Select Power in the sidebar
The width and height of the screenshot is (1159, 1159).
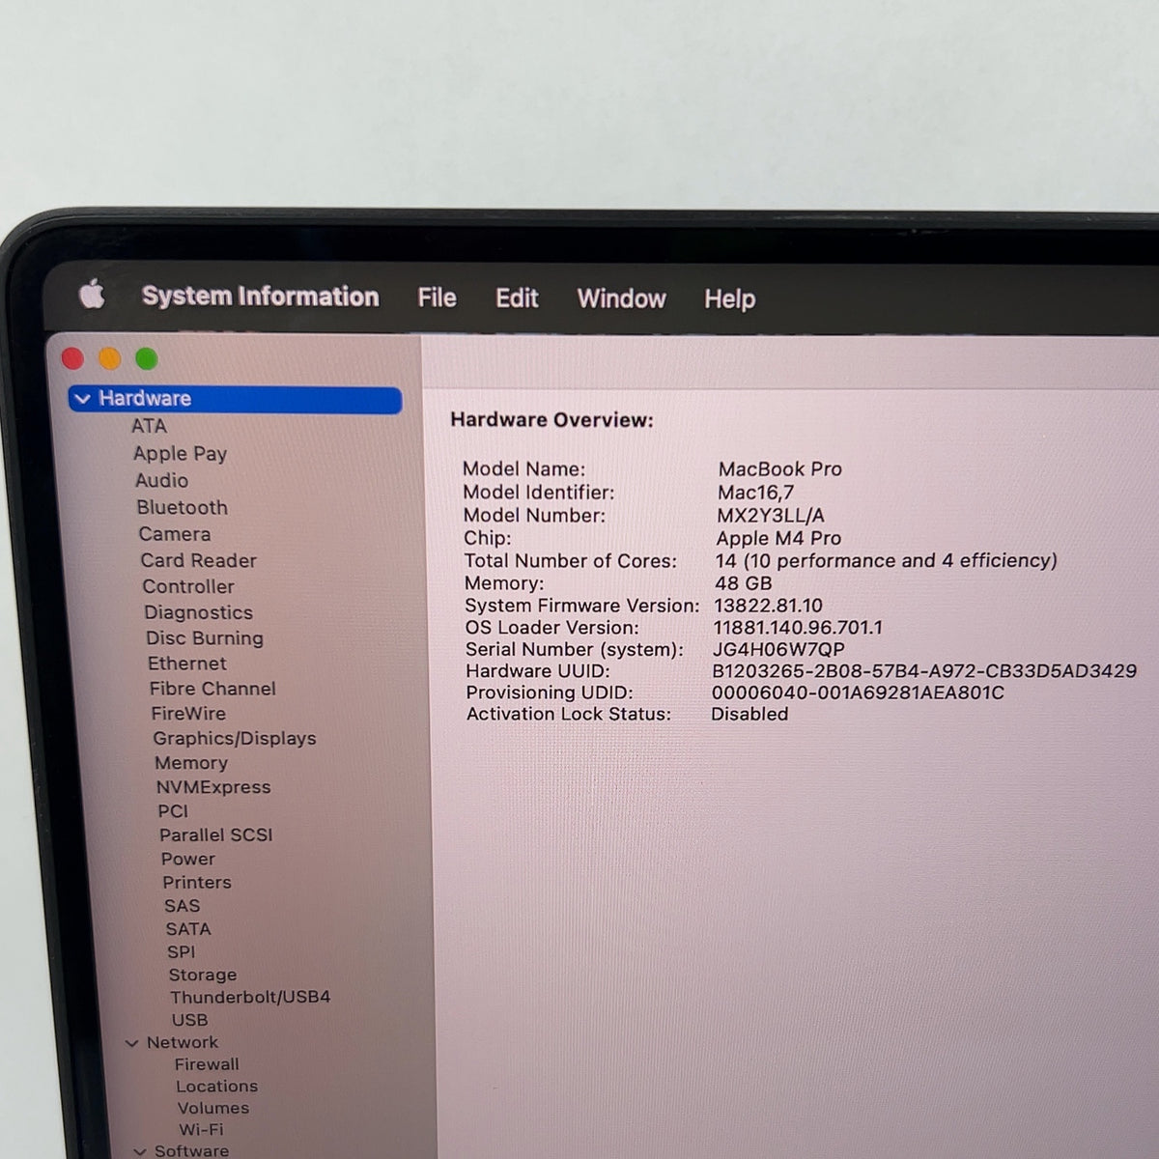pos(188,859)
